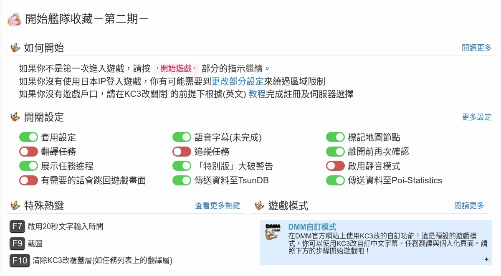Disable the 傳送資料至TsunDB switch

point(182,180)
